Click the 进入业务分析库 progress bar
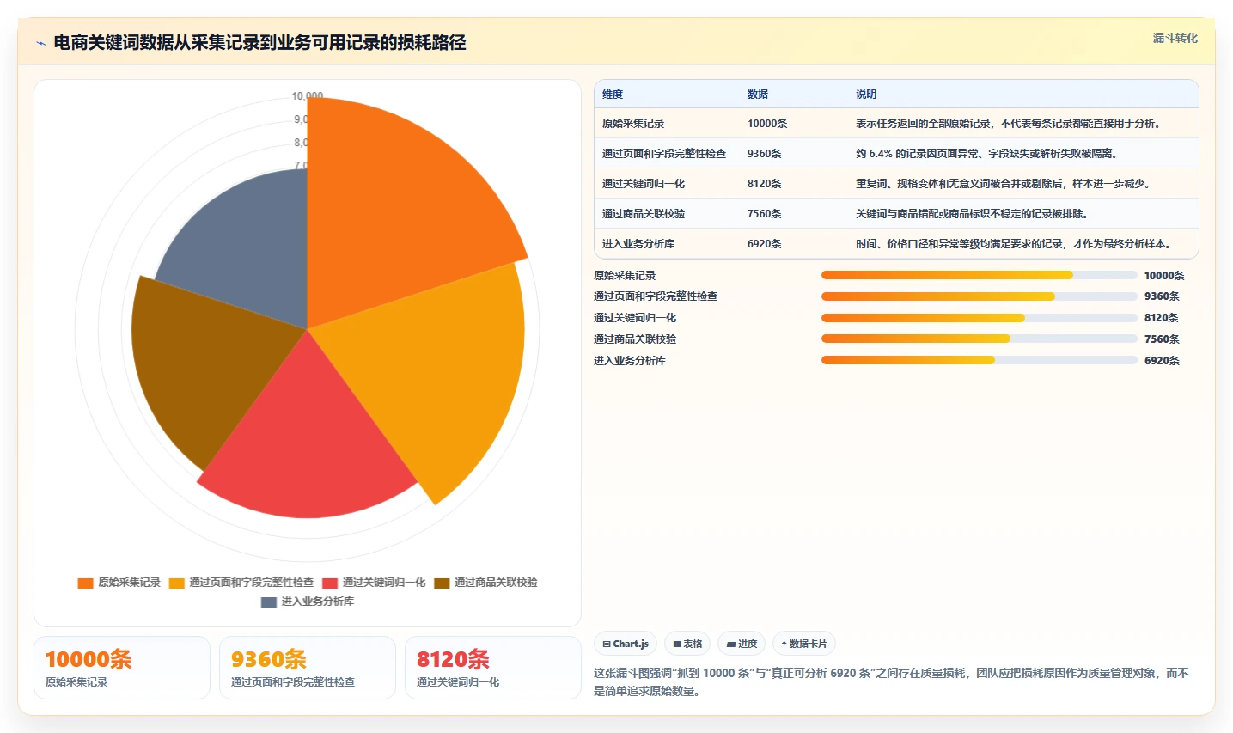 click(980, 361)
